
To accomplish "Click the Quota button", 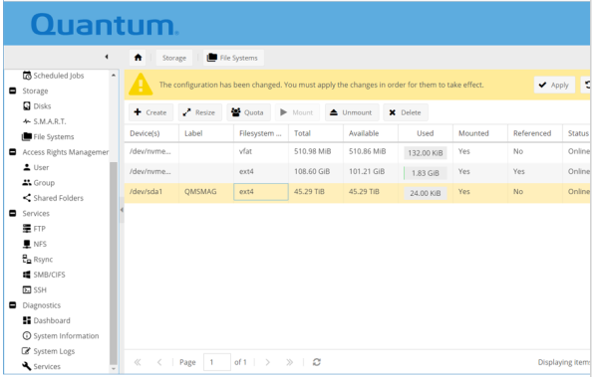I will coord(248,112).
